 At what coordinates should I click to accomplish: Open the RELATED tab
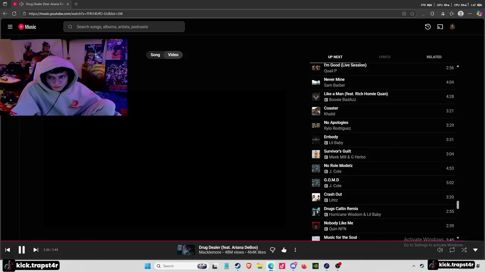434,57
